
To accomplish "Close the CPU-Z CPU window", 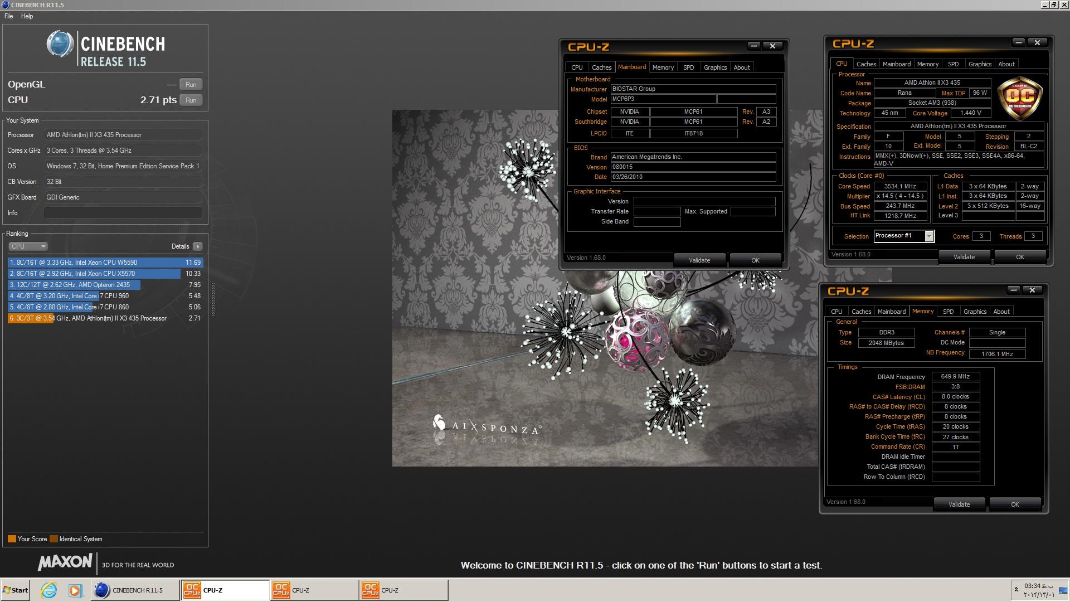I will coord(1037,42).
